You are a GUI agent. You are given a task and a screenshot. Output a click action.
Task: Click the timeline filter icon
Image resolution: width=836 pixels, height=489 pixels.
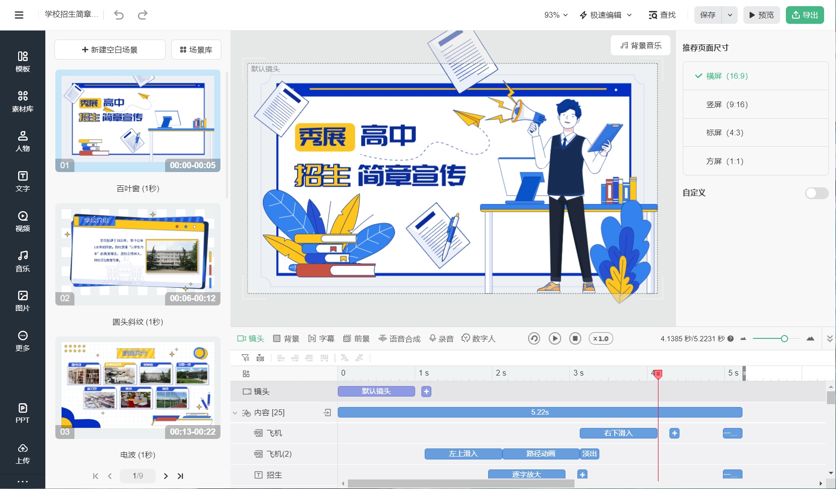click(245, 358)
